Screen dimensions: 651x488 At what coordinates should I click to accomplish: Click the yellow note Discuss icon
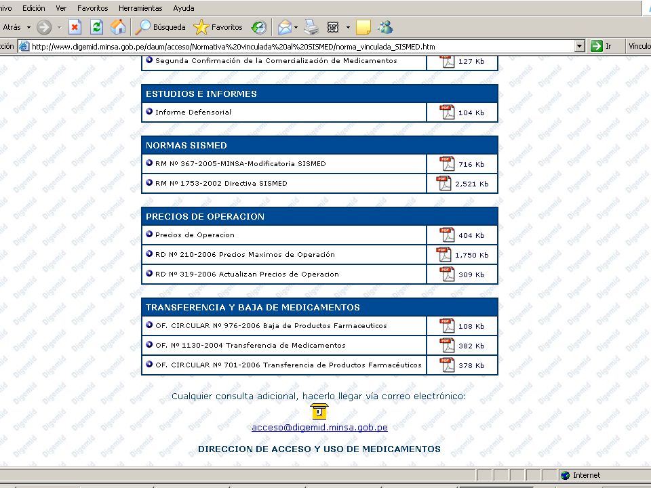pyautogui.click(x=363, y=27)
